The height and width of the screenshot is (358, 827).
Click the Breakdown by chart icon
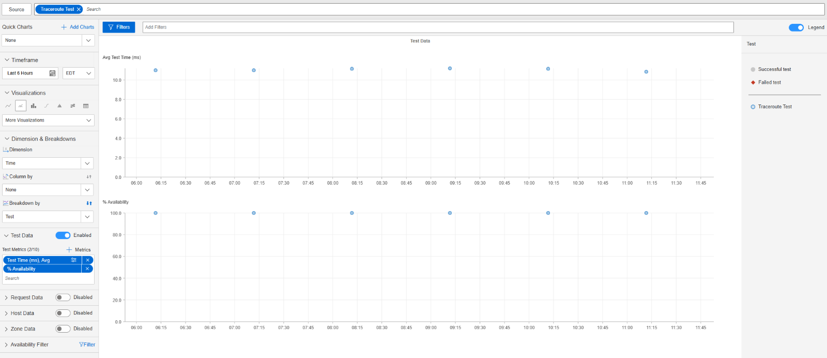point(6,203)
